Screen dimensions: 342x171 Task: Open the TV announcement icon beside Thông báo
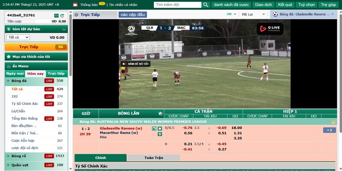pos(75,4)
